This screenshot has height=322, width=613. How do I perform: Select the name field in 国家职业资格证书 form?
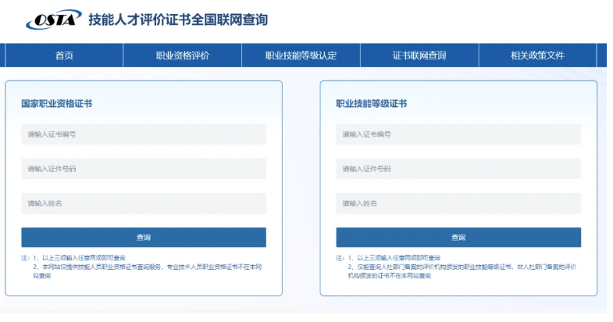tap(143, 203)
